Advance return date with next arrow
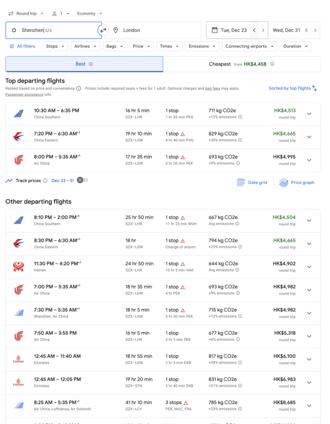The image size is (330, 424). click(315, 30)
